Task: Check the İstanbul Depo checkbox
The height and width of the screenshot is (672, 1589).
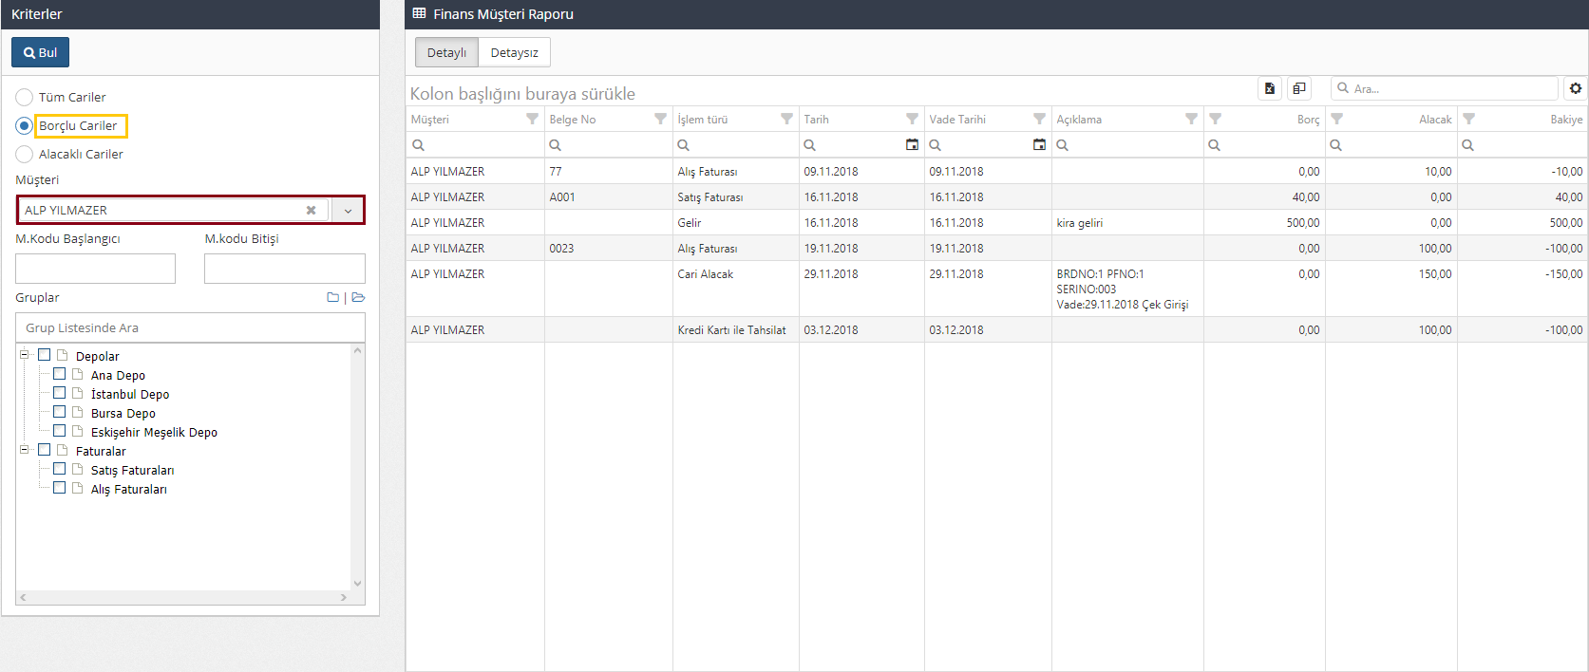Action: click(60, 393)
